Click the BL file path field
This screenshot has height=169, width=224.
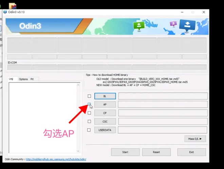[x=163, y=96]
